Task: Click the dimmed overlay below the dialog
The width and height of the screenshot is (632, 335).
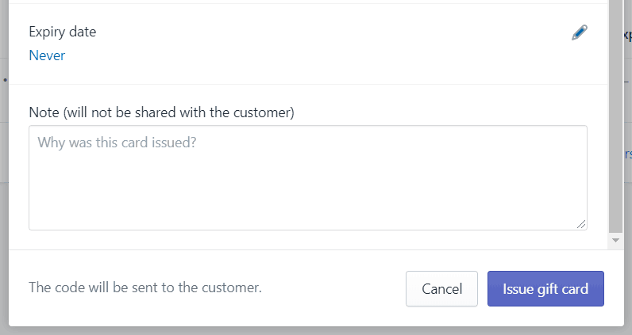Action: [316, 331]
